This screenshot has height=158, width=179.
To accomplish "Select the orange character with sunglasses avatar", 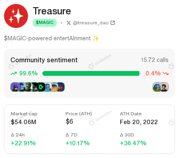I will [x=54, y=87].
